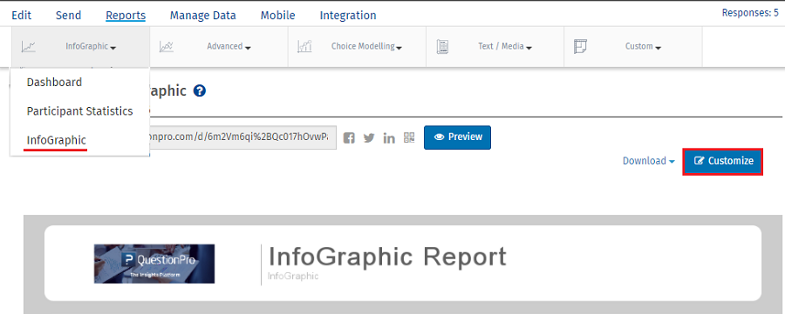Click the InfoGraphic subtitle under the title
The height and width of the screenshot is (314, 785).
tap(293, 276)
